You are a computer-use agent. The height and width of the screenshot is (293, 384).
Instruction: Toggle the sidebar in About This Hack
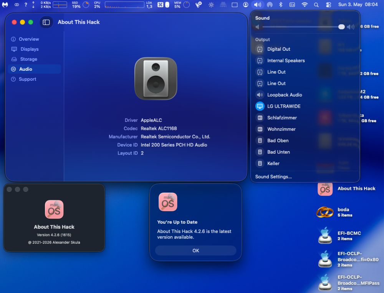coord(46,22)
